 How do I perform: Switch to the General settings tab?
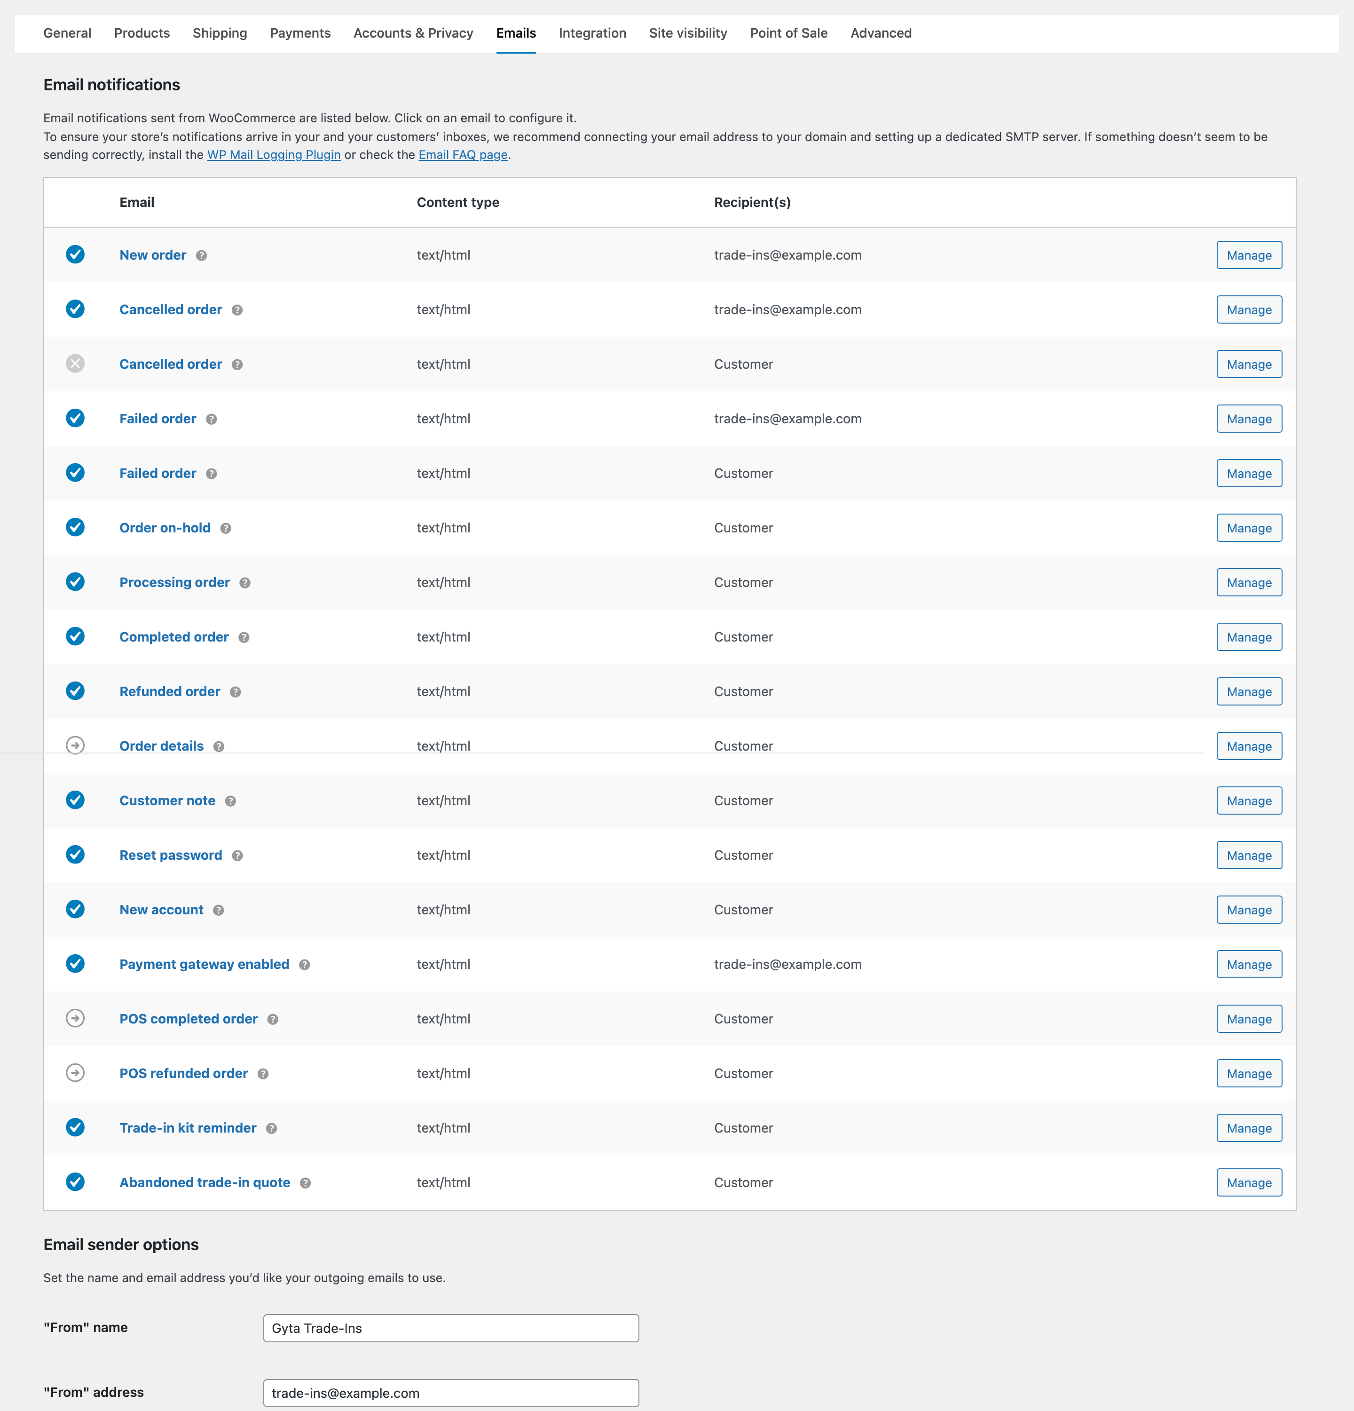coord(67,33)
